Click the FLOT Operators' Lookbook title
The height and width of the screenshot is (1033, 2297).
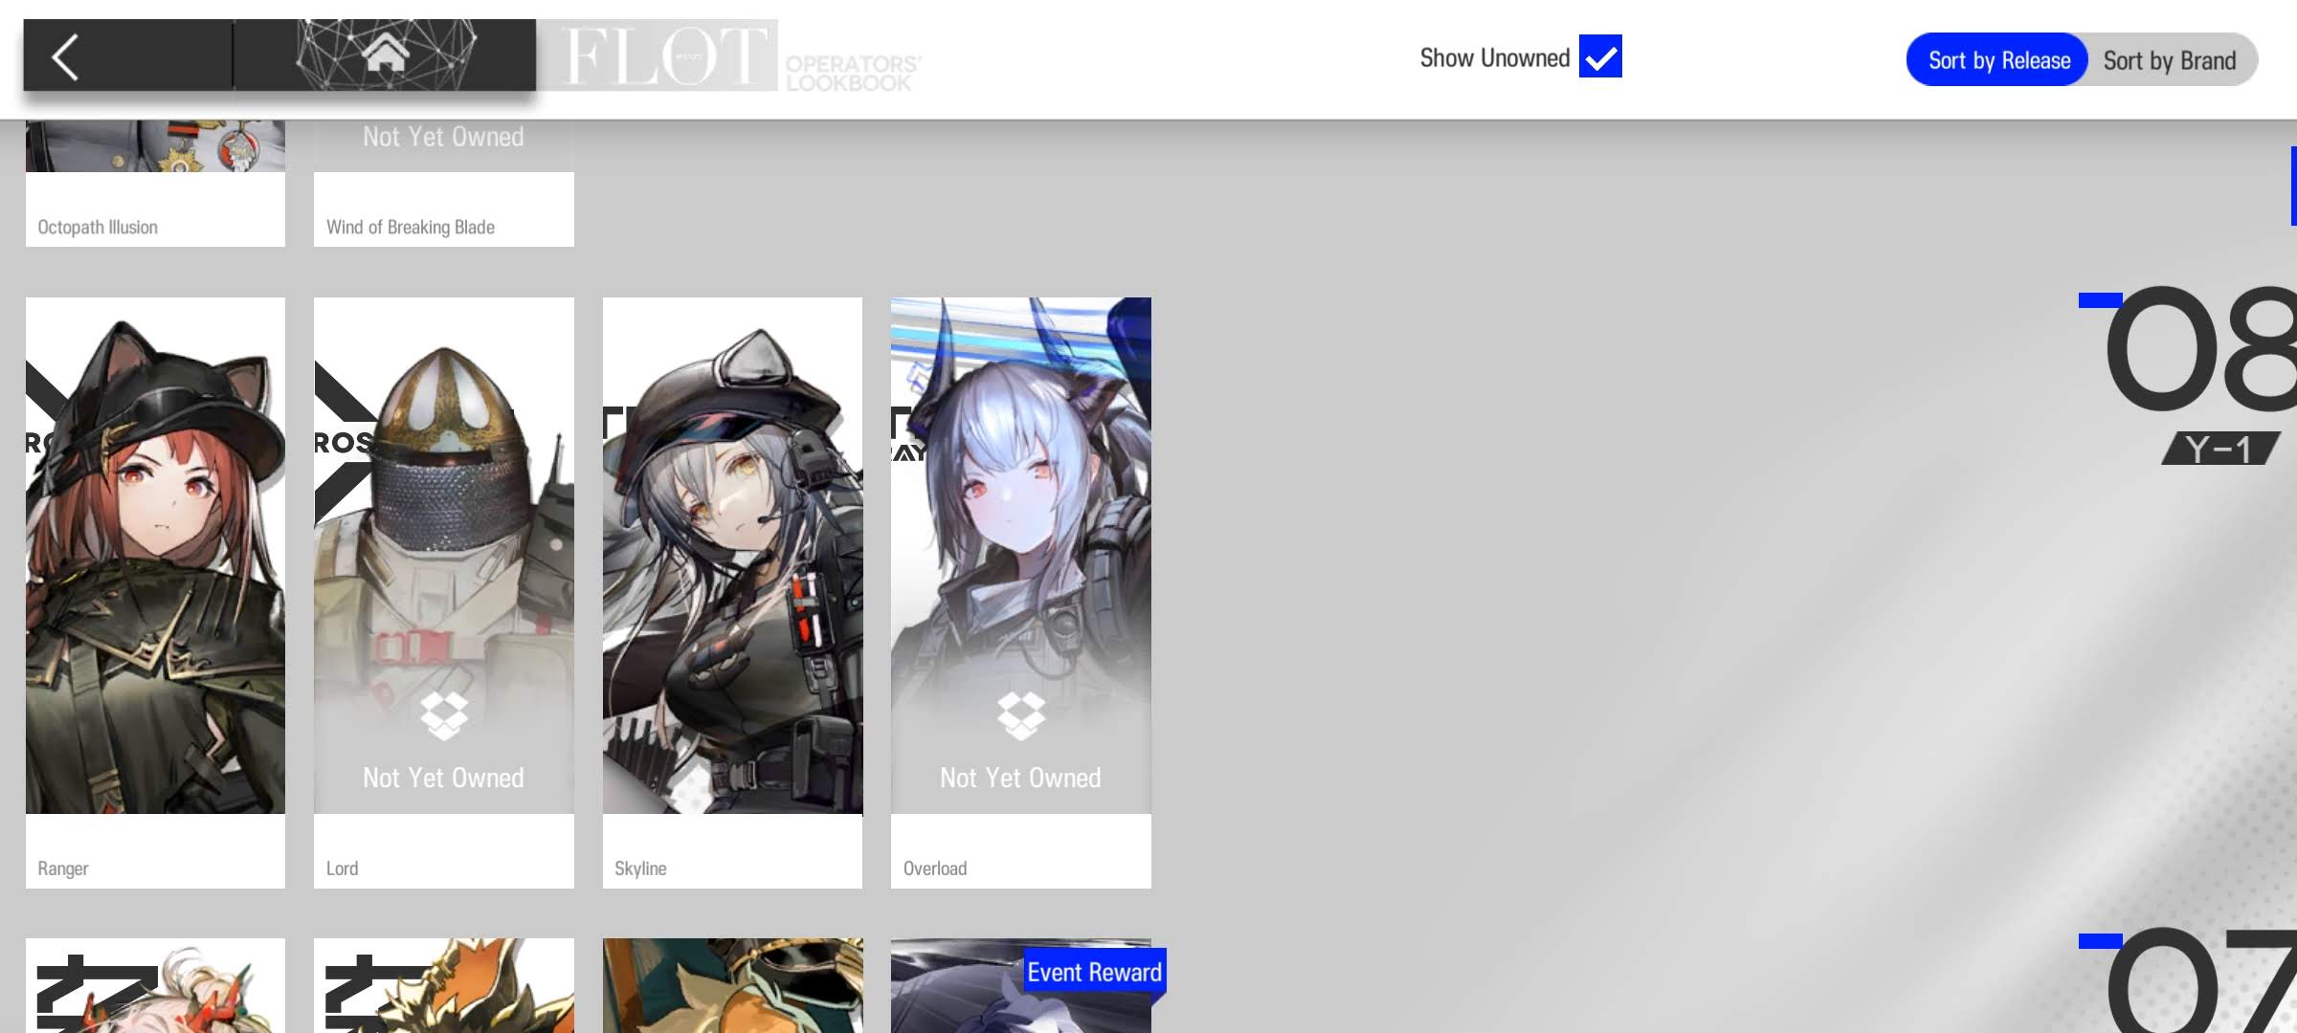coord(740,56)
